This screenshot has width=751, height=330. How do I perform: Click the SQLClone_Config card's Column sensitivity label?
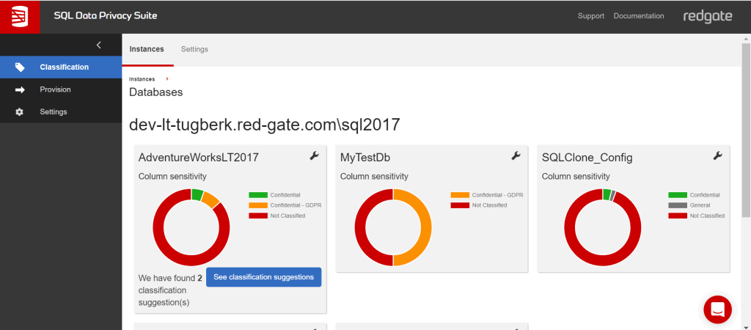point(576,177)
